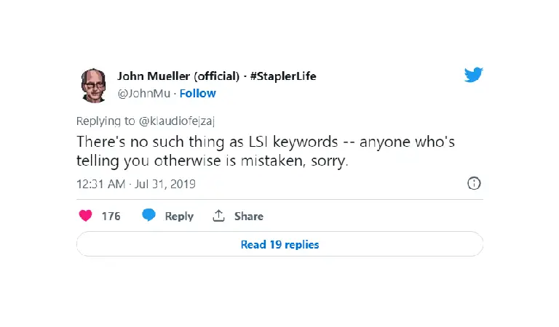Open the @JohnMu handle
The image size is (559, 327).
[144, 94]
